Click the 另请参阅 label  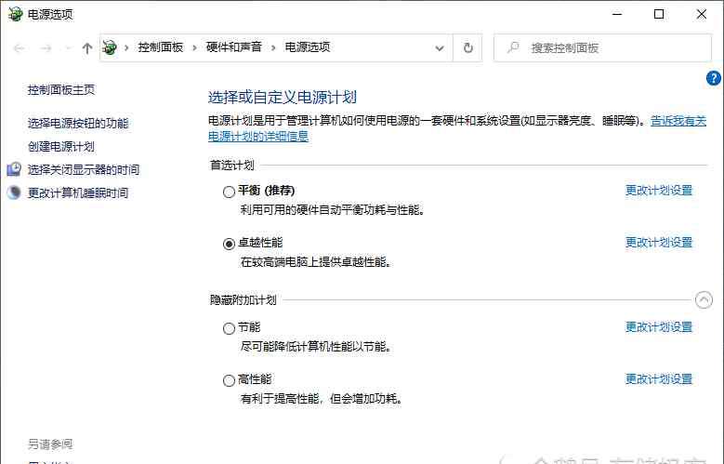(50, 444)
